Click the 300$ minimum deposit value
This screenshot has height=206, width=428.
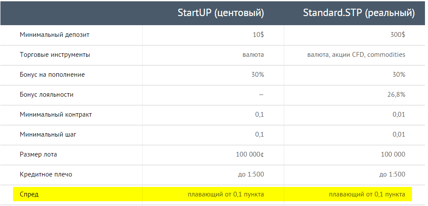(x=398, y=35)
